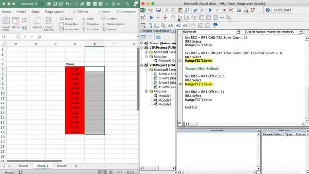Expand the formula bar dropdown arrow
This screenshot has width=309, height=174.
(138, 37)
